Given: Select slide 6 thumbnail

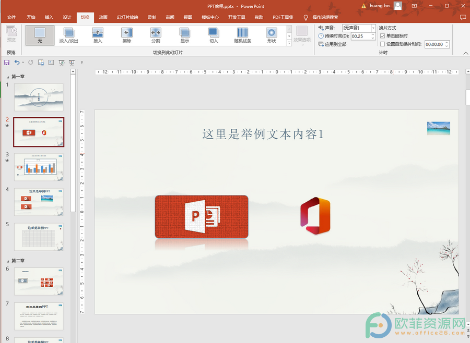Looking at the screenshot, I should [x=39, y=281].
